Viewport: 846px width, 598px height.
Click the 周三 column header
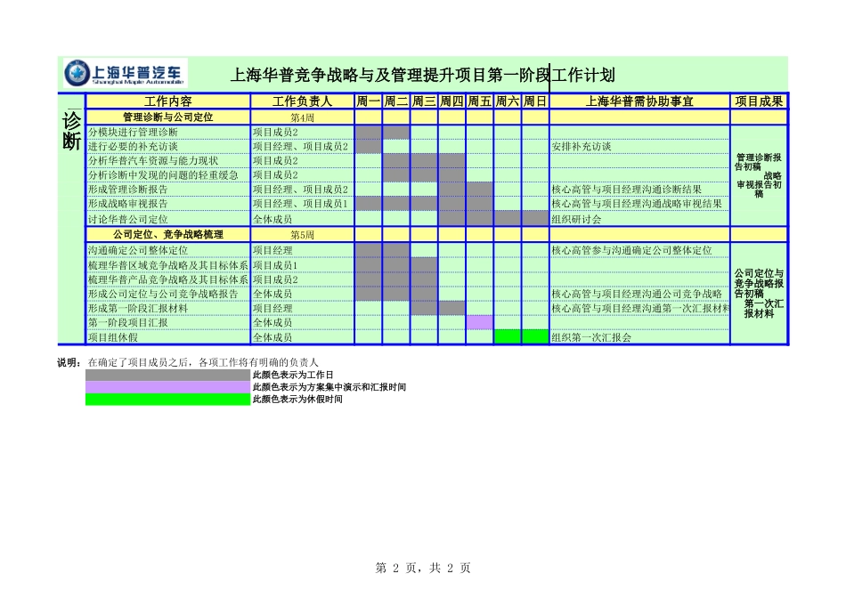pos(424,101)
